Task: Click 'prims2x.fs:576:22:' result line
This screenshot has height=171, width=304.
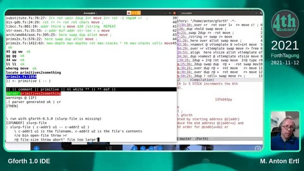Action: [x=52, y=39]
